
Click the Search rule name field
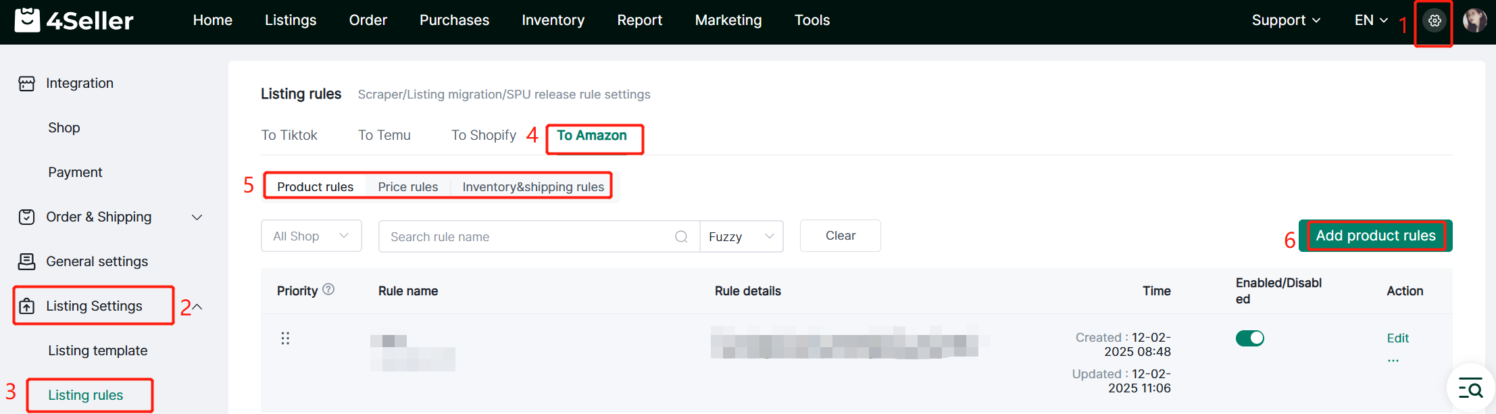(x=527, y=237)
